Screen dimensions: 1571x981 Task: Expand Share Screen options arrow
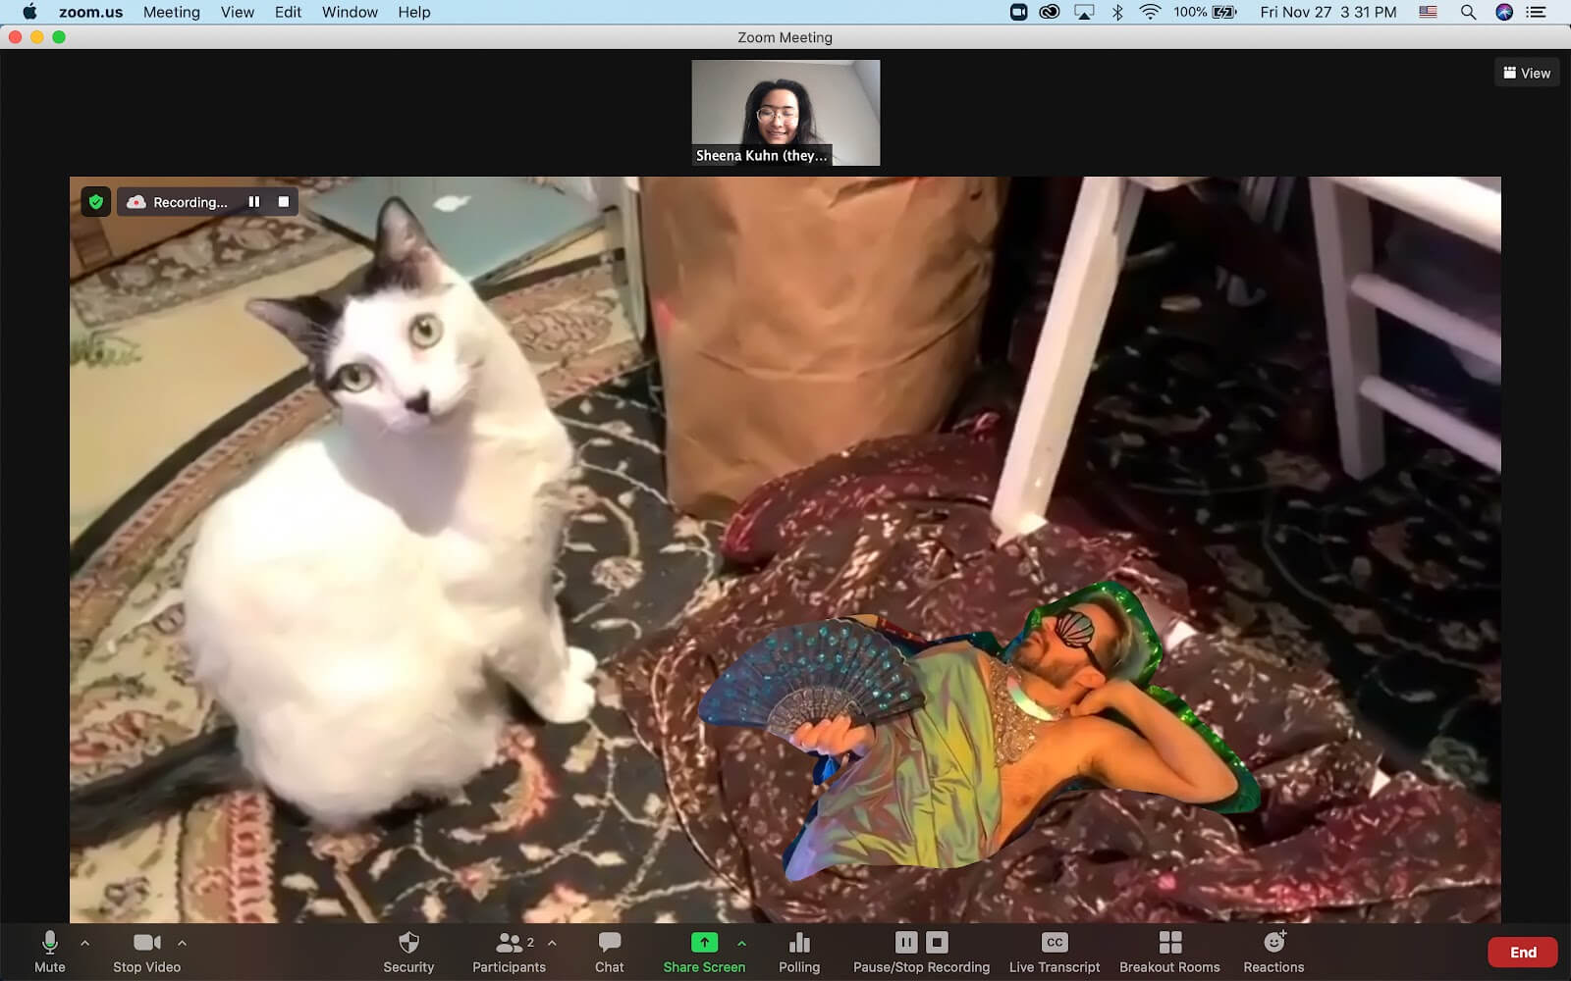(741, 943)
